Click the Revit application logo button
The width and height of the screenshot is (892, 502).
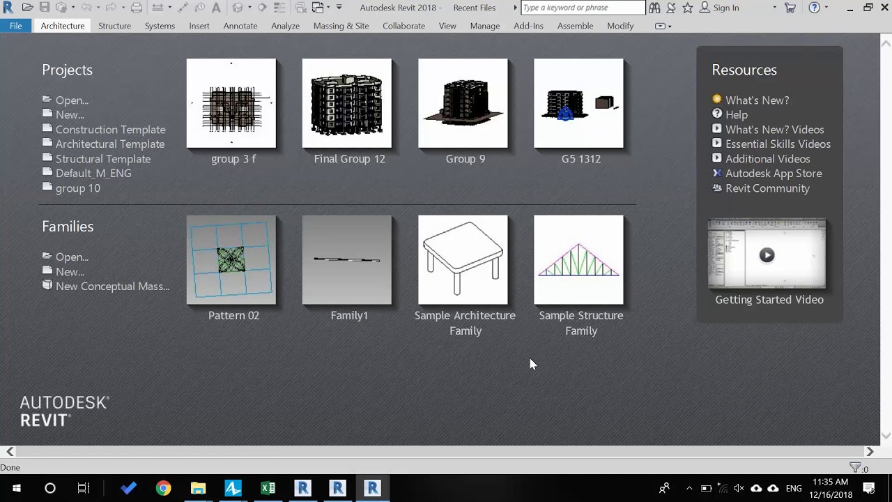[x=8, y=8]
